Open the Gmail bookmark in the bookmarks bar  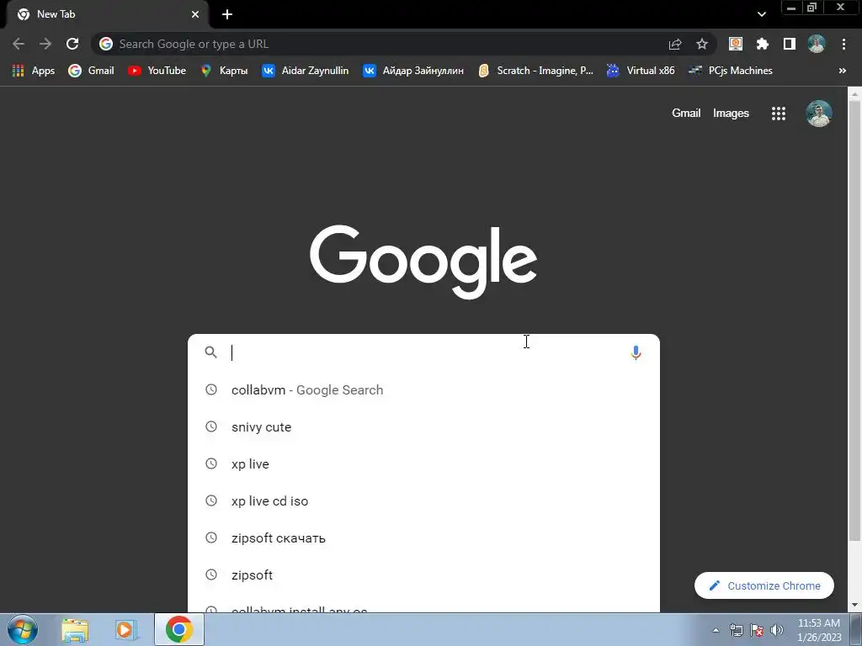[x=91, y=71]
